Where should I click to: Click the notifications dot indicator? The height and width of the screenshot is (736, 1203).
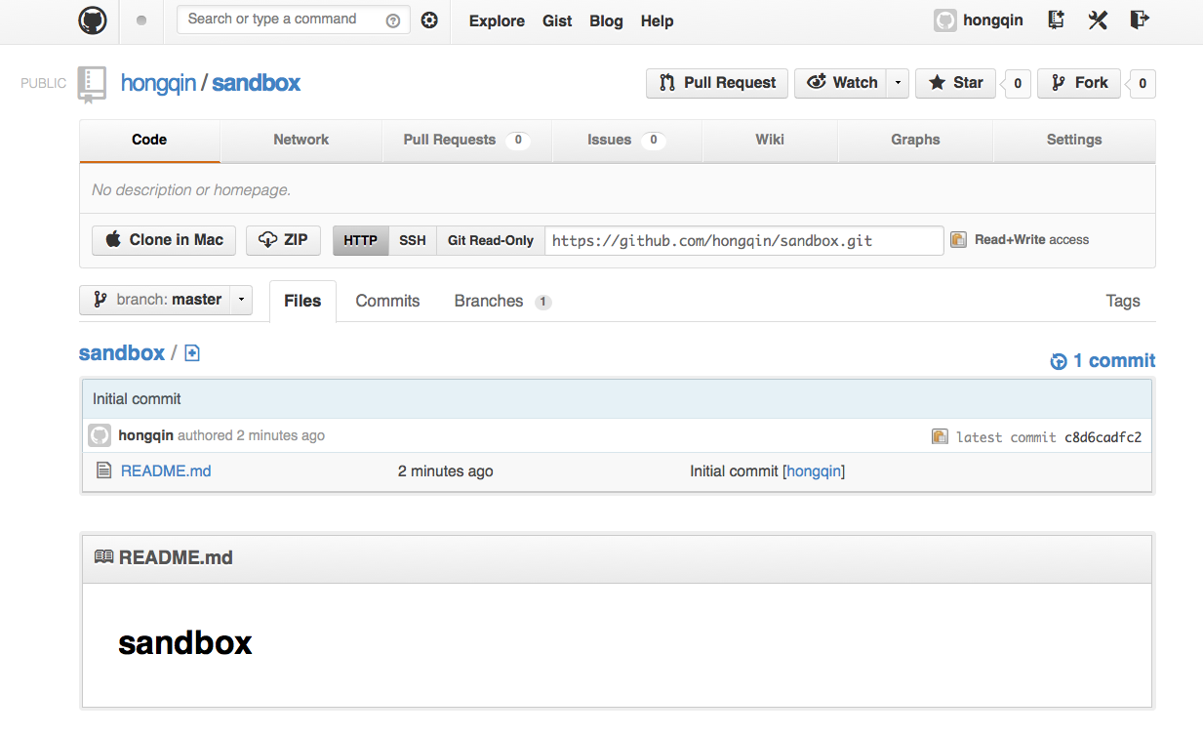[141, 20]
